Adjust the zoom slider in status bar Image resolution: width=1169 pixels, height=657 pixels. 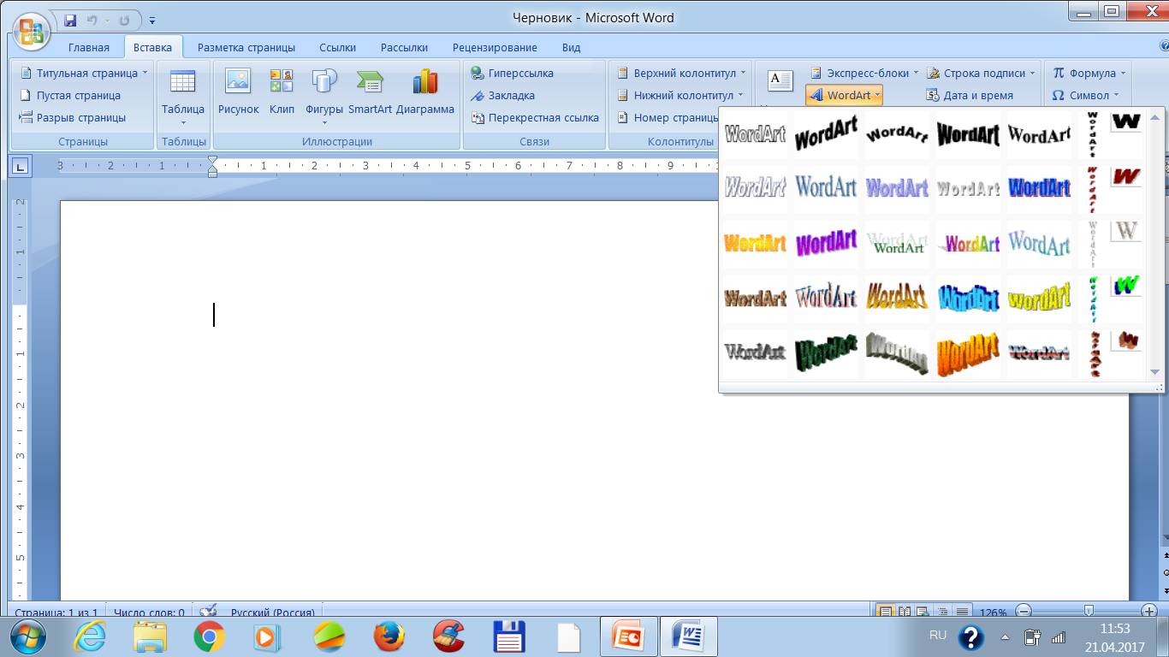(x=1089, y=612)
